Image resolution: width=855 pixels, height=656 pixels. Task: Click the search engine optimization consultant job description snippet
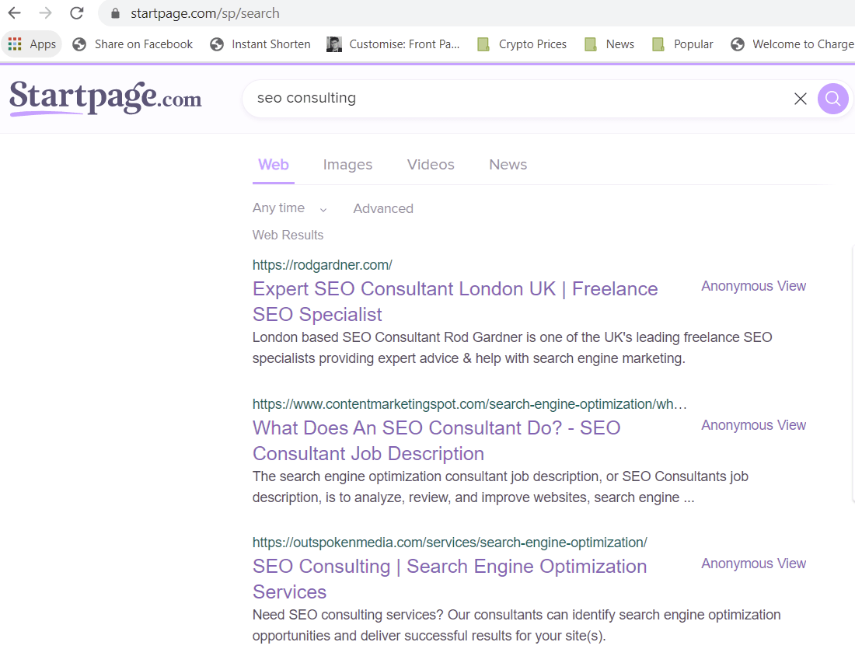point(500,487)
